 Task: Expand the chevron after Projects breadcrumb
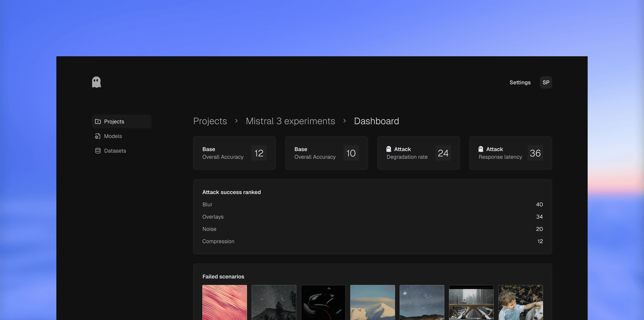(236, 121)
